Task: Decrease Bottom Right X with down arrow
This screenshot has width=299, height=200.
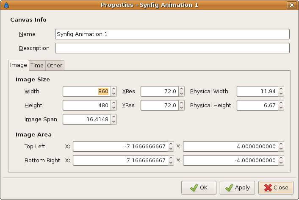Action: [171, 163]
